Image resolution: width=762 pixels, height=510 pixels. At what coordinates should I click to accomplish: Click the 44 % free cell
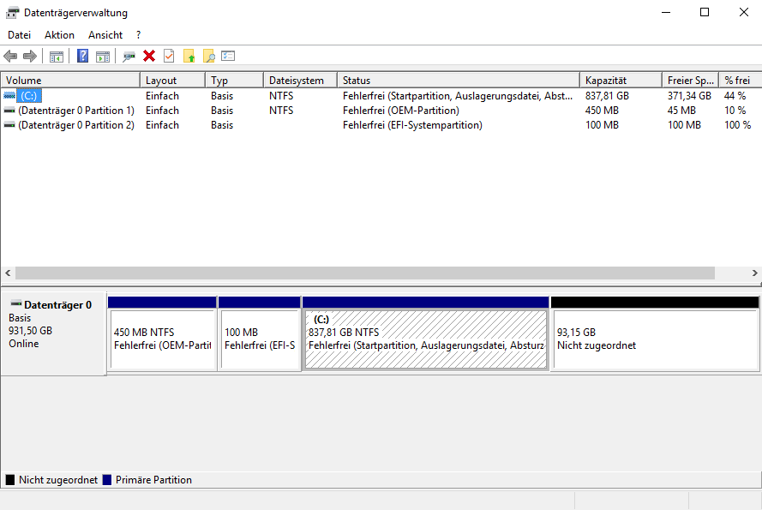[x=735, y=96]
